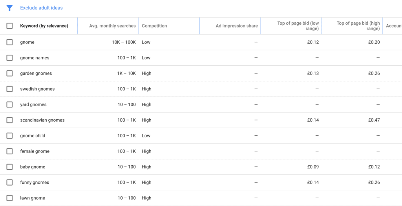Click the blue filter funnel icon
The width and height of the screenshot is (402, 206).
[10, 8]
